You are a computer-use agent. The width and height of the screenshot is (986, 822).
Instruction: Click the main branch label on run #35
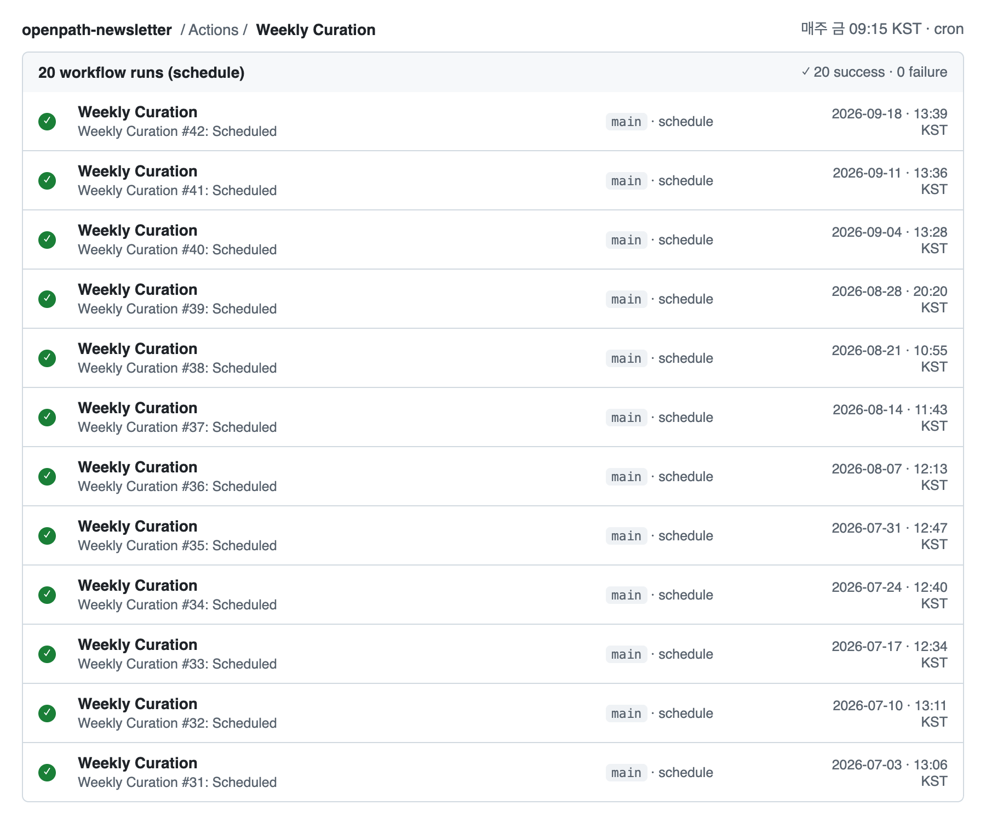[626, 536]
